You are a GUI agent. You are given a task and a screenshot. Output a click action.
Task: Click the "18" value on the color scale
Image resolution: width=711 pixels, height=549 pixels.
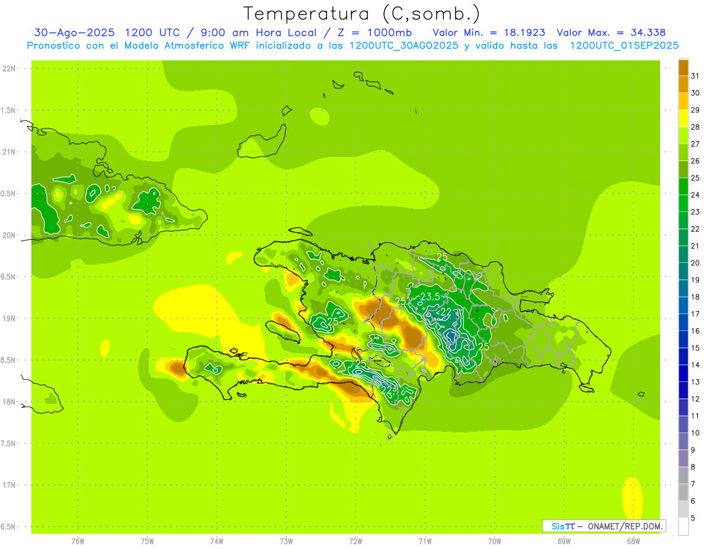pos(696,297)
